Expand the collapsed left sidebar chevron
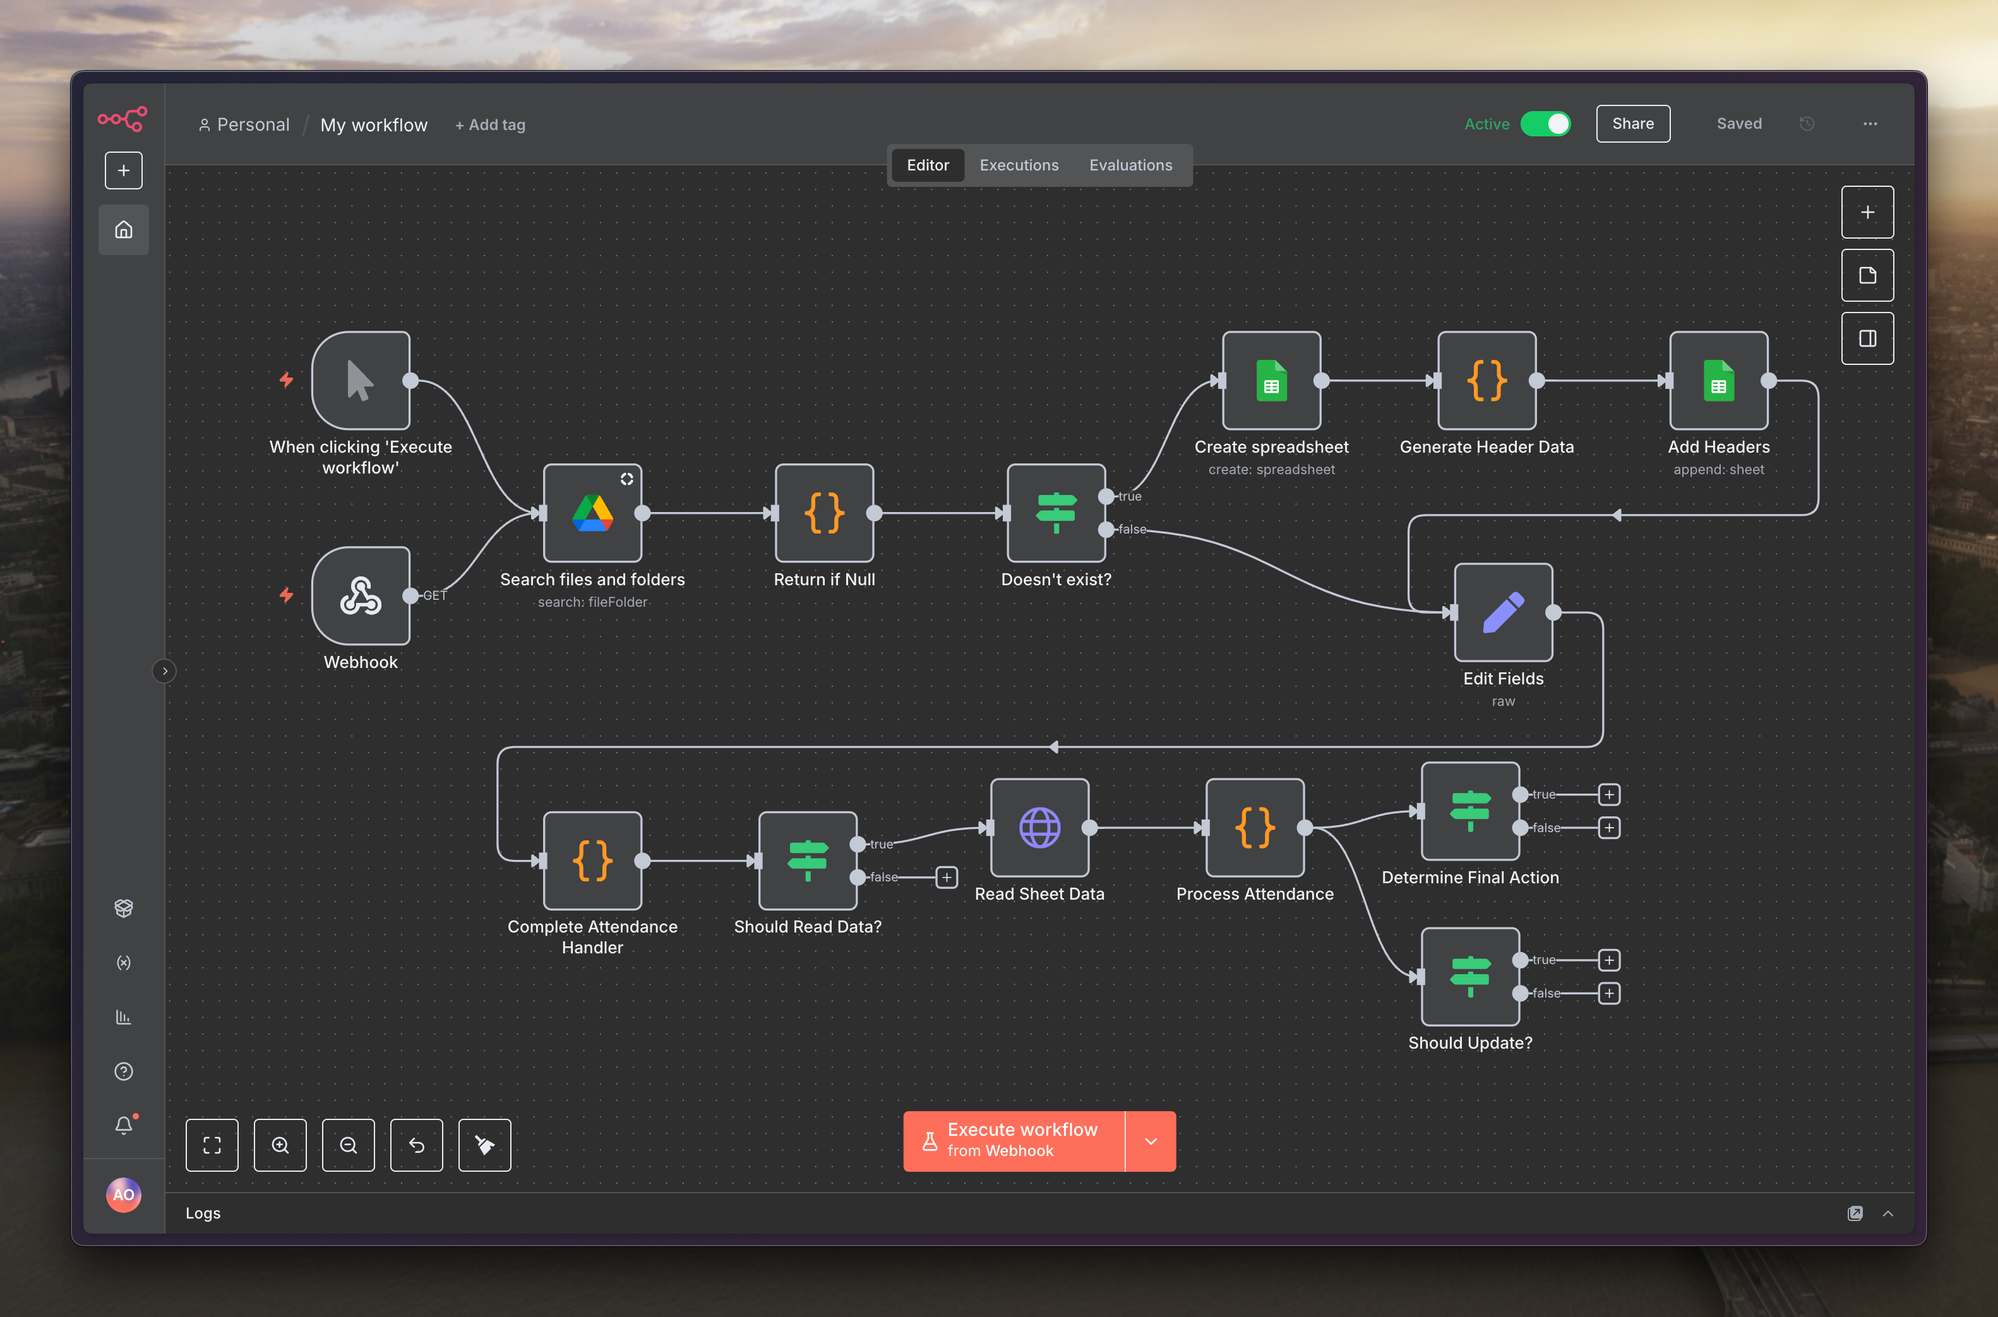 pyautogui.click(x=165, y=671)
